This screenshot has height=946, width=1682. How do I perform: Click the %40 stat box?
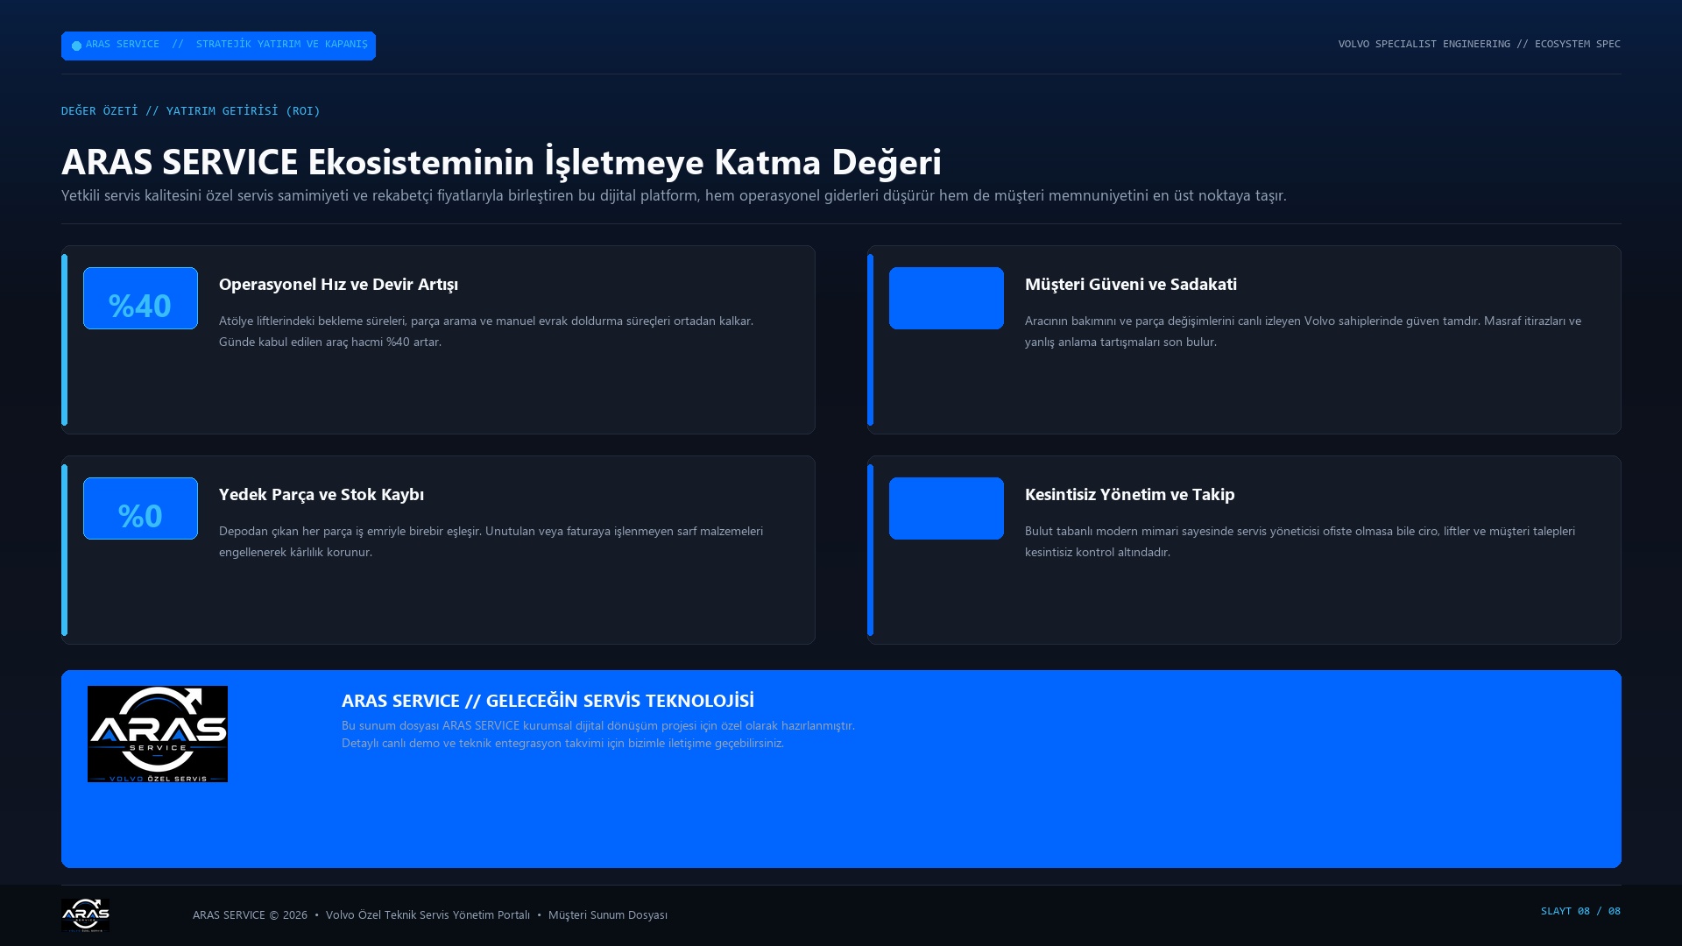pos(140,298)
